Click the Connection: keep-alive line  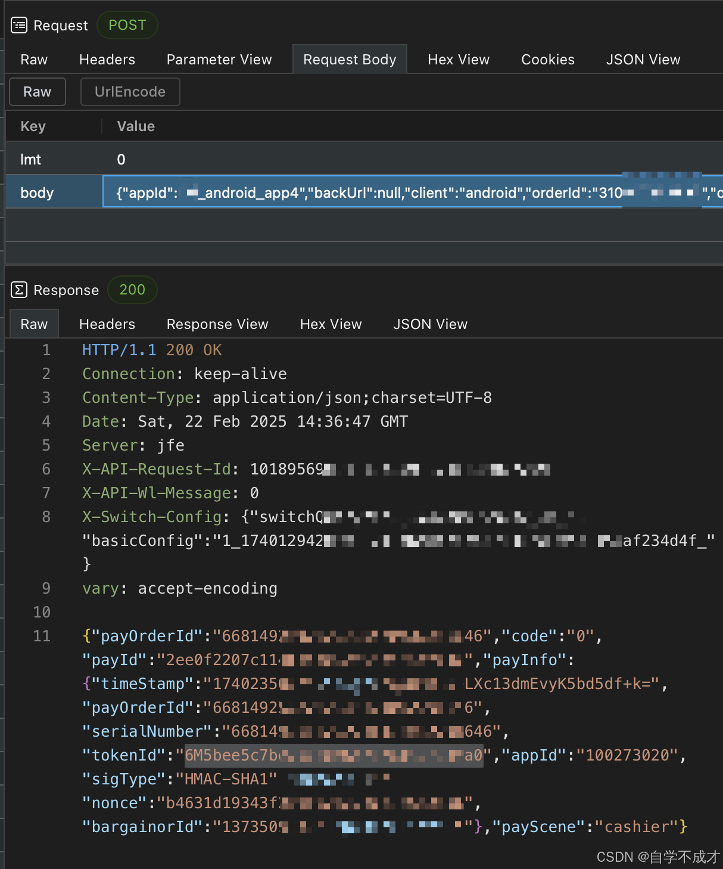point(185,374)
